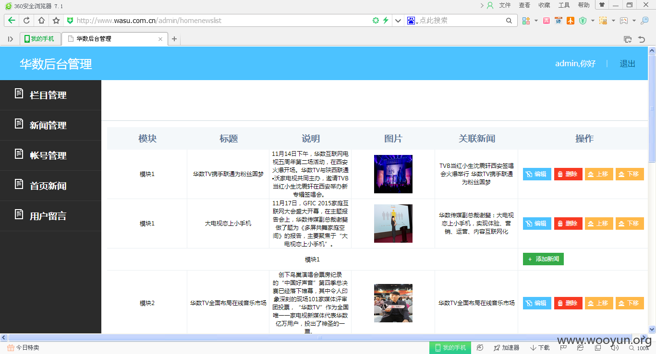Open the browser skin shirt icon

pyautogui.click(x=602, y=5)
